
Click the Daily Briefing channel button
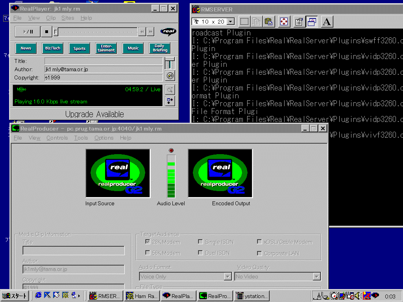[x=160, y=48]
